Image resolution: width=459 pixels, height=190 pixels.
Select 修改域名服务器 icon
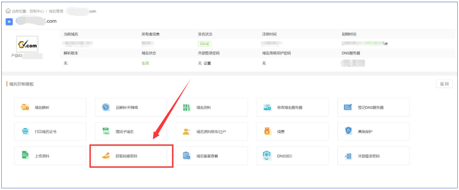click(267, 107)
